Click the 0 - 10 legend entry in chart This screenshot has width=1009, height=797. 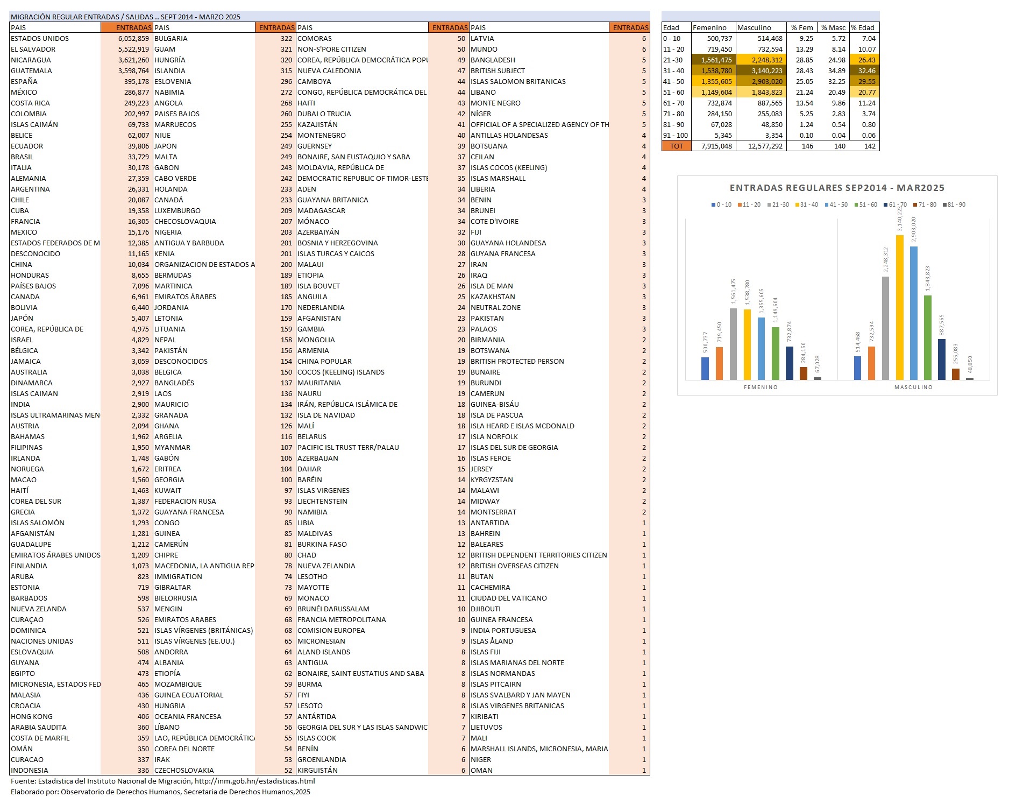[721, 204]
